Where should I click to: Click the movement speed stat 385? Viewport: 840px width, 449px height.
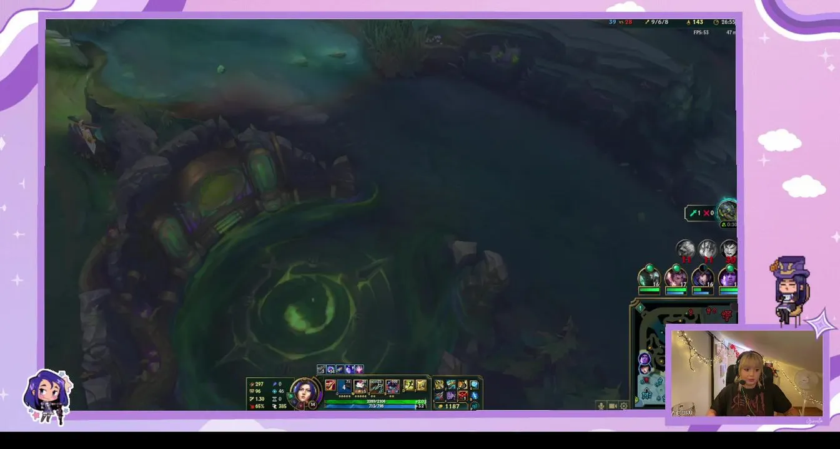[x=280, y=407]
